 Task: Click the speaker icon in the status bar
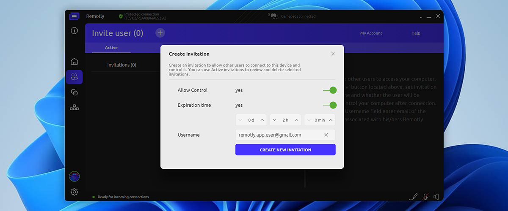[x=436, y=197]
